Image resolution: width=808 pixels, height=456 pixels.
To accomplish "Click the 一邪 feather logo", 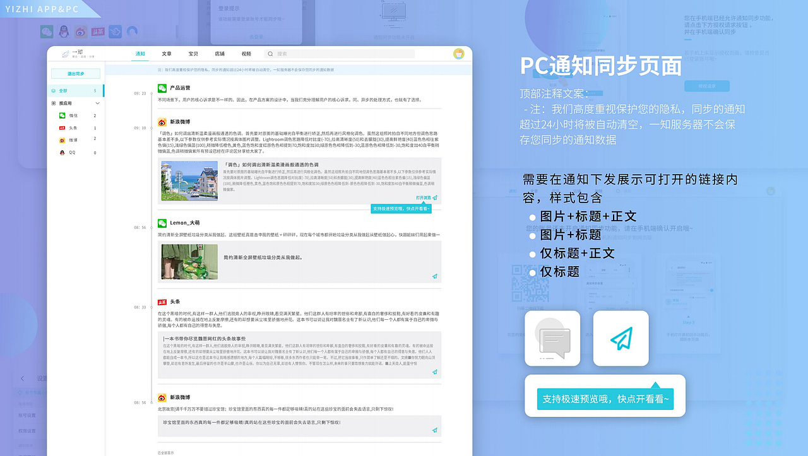I will point(65,54).
